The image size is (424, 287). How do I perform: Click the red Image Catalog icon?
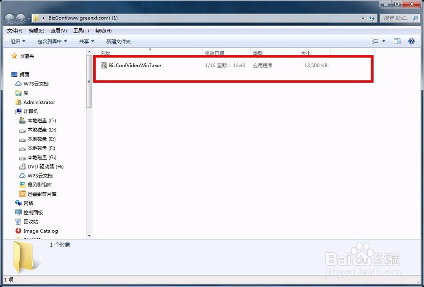[x=18, y=231]
